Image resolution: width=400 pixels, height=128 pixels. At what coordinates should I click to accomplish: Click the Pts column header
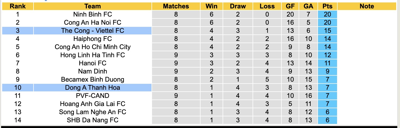(327, 6)
